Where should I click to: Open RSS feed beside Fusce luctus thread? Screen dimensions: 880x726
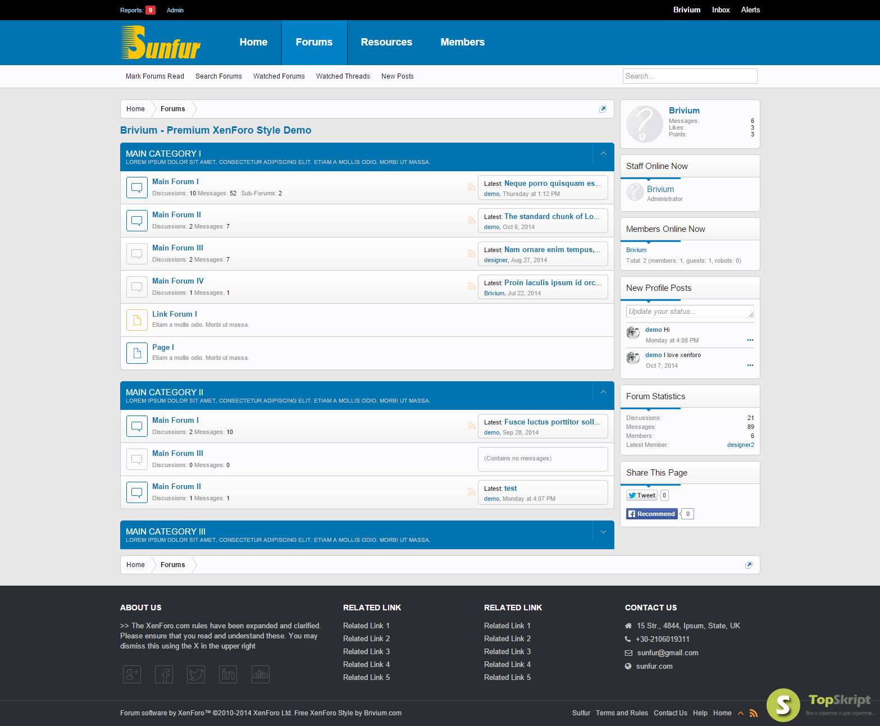point(471,426)
